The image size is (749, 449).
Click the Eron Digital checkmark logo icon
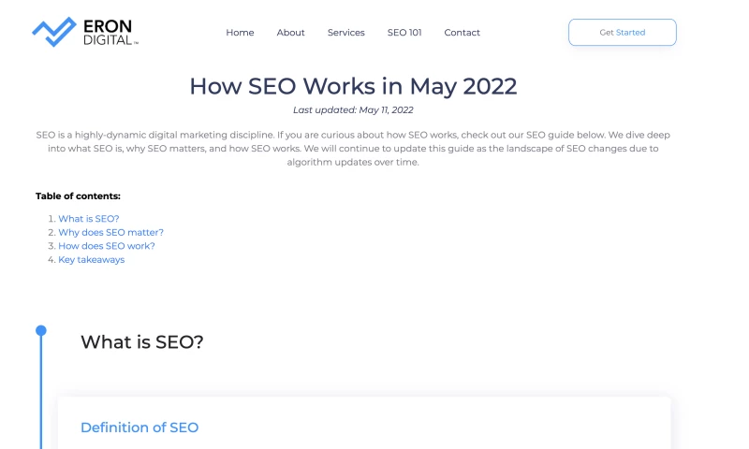coord(53,31)
